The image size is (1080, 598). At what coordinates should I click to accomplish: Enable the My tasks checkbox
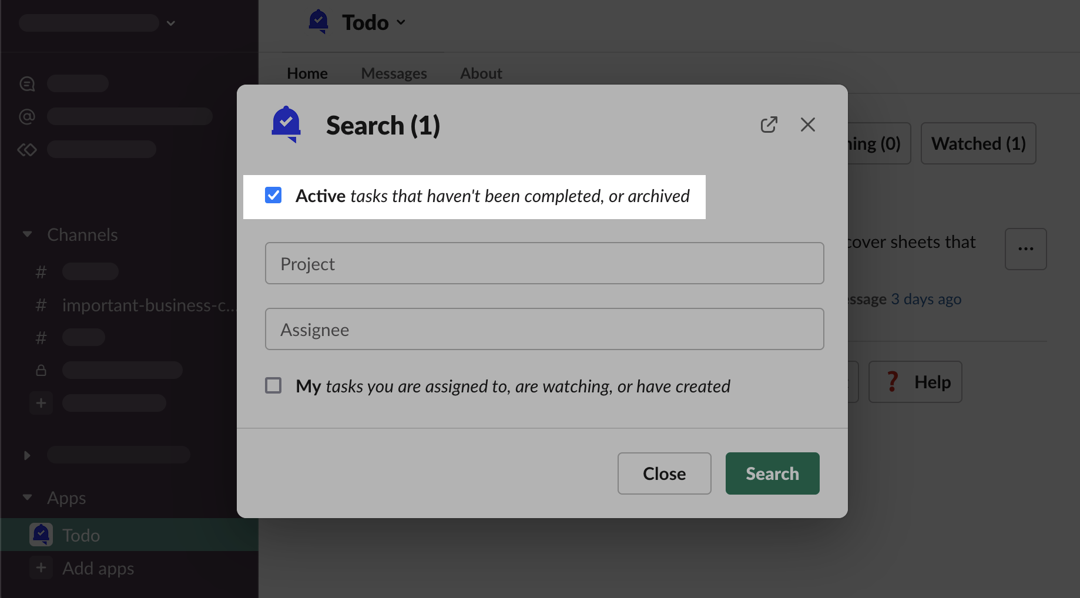(x=273, y=385)
